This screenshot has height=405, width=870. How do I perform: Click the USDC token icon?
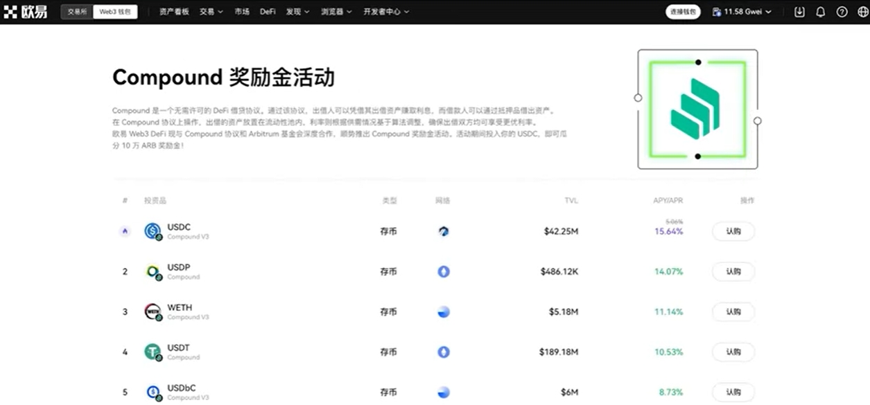pyautogui.click(x=153, y=231)
